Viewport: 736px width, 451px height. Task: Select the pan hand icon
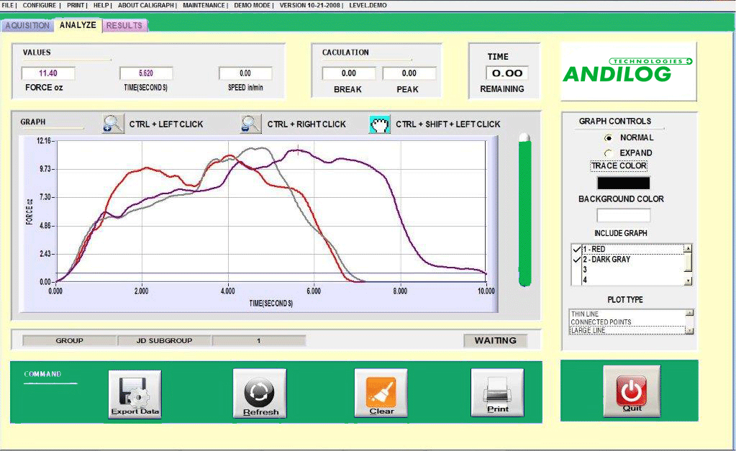coord(379,124)
